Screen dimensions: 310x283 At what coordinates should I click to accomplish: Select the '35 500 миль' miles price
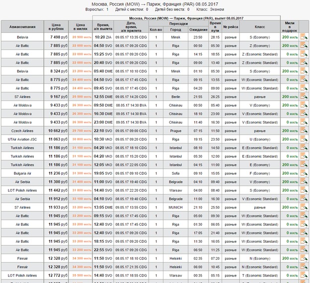pos(80,275)
